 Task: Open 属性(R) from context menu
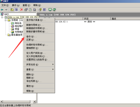(39, 86)
